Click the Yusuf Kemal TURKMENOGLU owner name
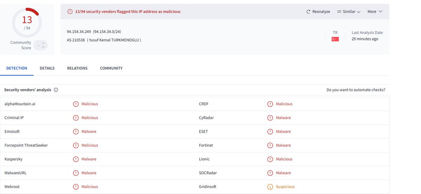 coord(114,40)
